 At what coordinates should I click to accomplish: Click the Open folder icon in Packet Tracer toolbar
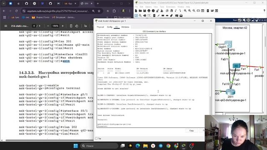coord(140,11)
